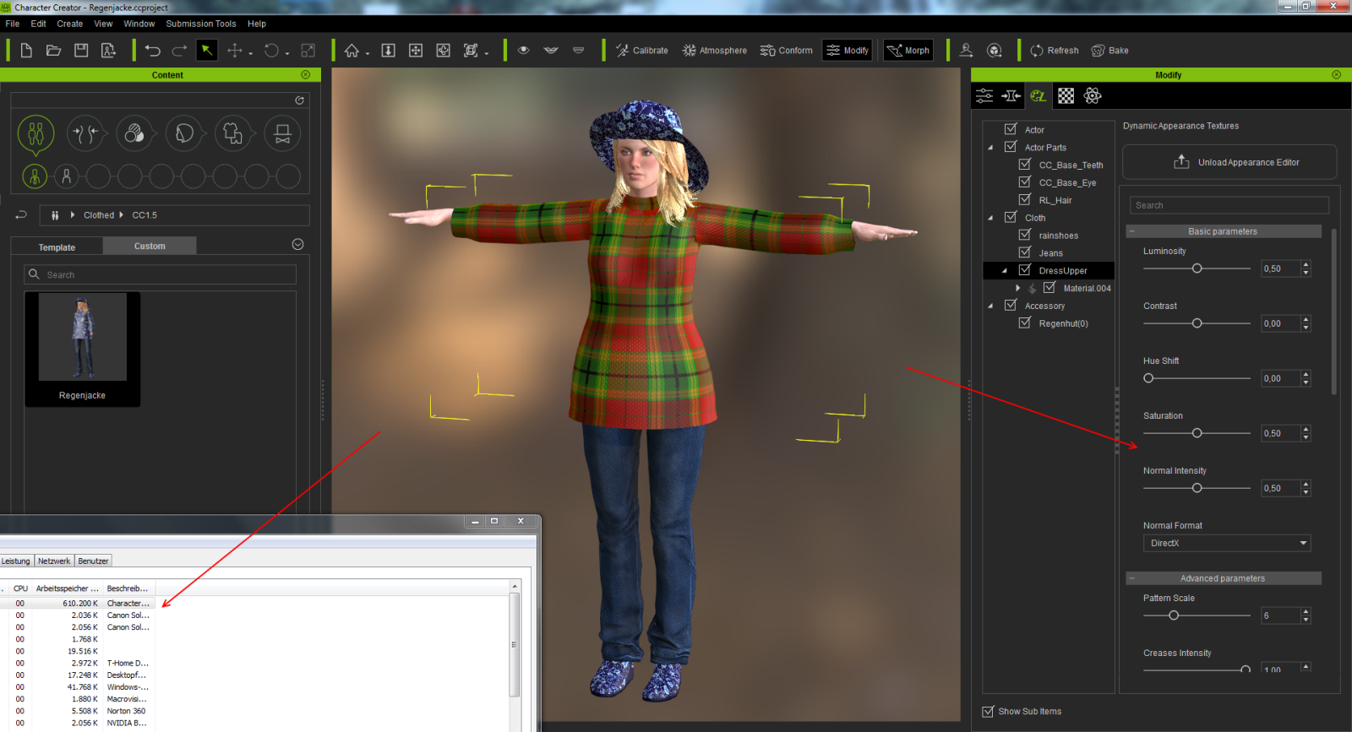The height and width of the screenshot is (732, 1352).
Task: Click the Clothed breadcrumb in Content path
Action: [x=99, y=215]
